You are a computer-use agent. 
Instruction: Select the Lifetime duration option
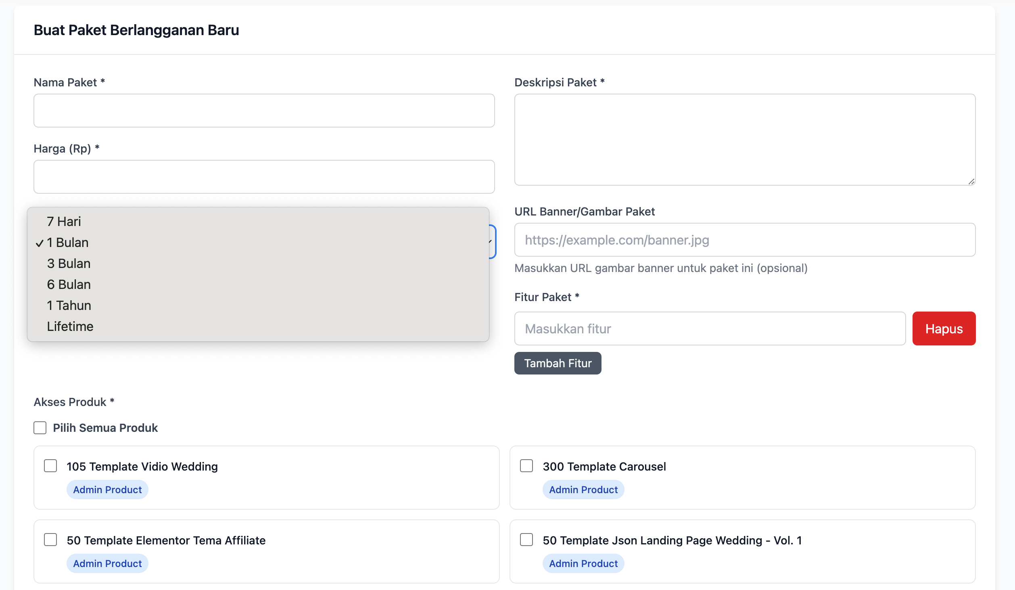tap(70, 326)
